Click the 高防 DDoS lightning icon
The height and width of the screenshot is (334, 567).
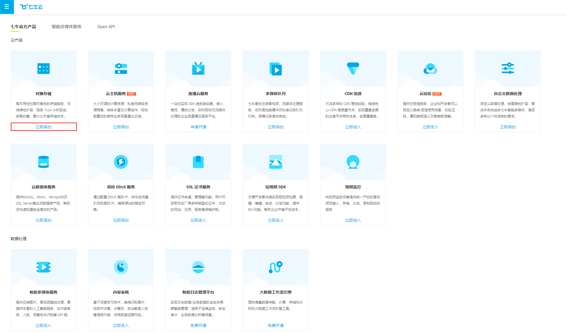click(x=121, y=162)
